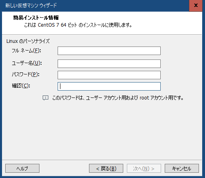Click the CentOS 7 64 ビット text
205x178 pixels.
tap(58, 25)
